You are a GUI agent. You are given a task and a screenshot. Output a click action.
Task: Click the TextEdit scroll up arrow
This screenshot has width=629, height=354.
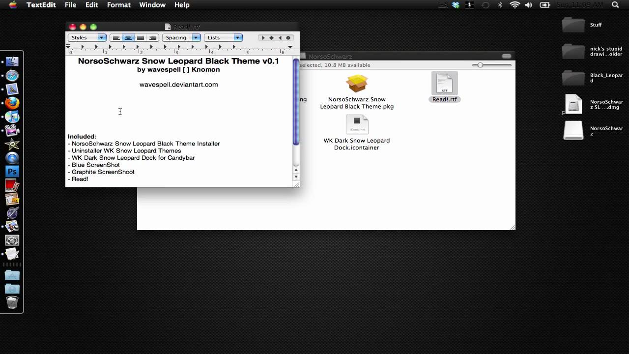coord(296,170)
